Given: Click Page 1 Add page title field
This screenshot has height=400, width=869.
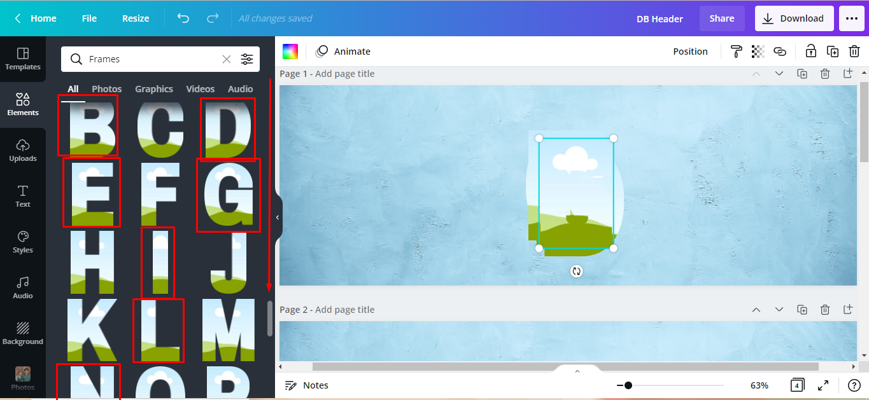Looking at the screenshot, I should [x=344, y=74].
